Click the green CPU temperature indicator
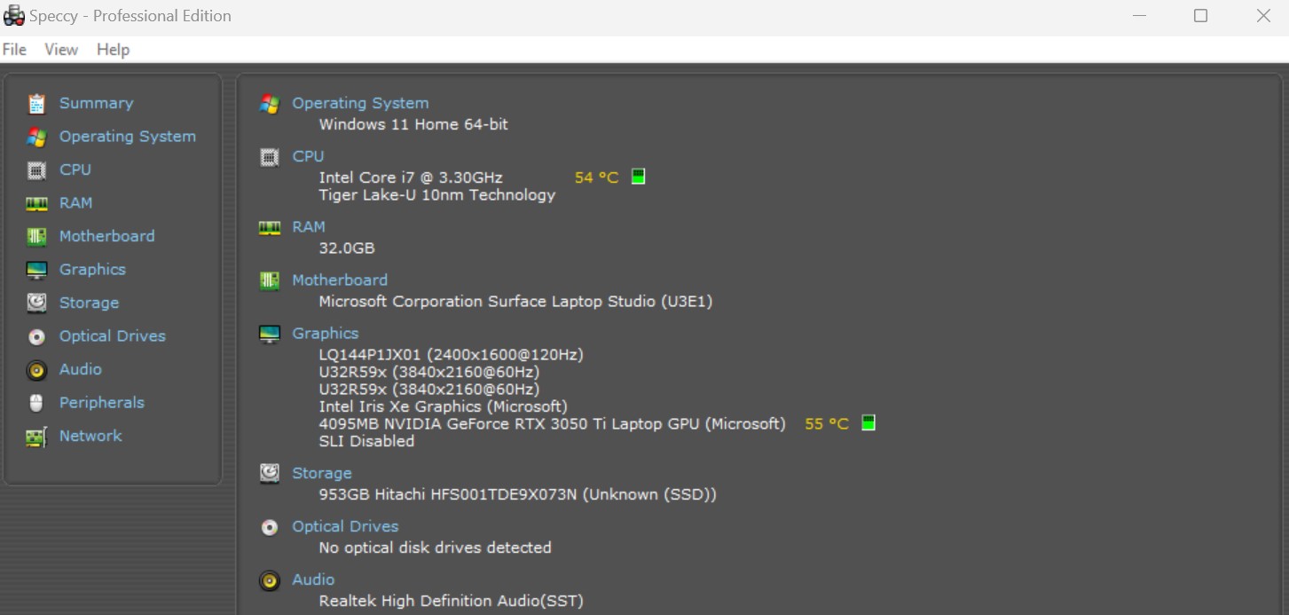Screen dimensions: 1289x615 (x=638, y=177)
